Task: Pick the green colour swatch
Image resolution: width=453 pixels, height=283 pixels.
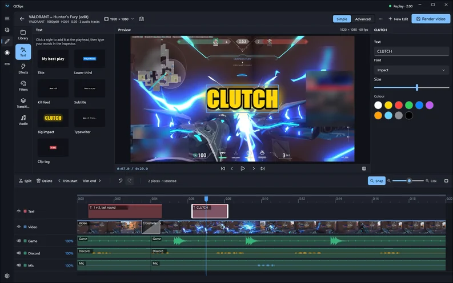Action: (409, 106)
